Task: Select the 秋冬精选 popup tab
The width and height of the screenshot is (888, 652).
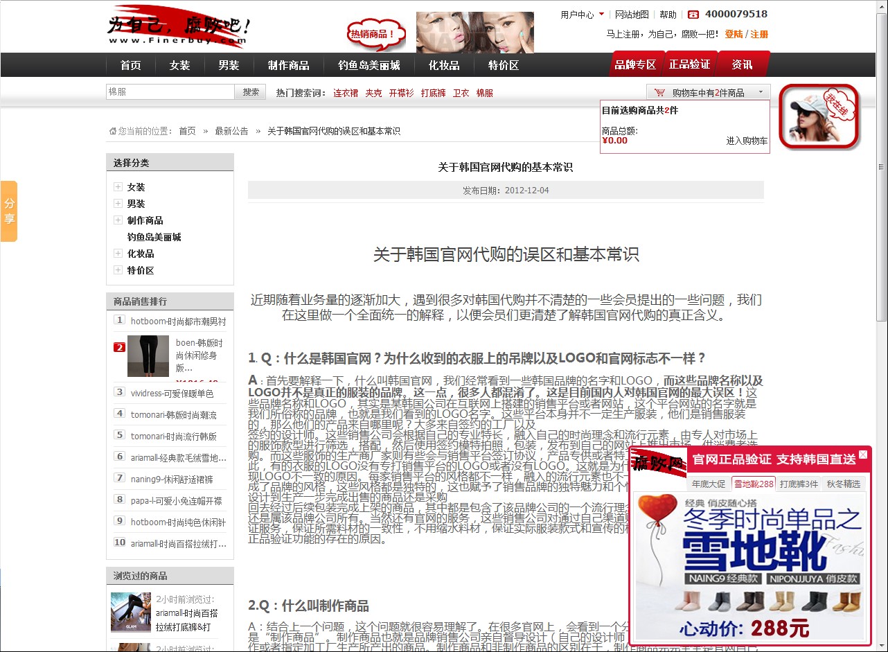Action: (843, 484)
